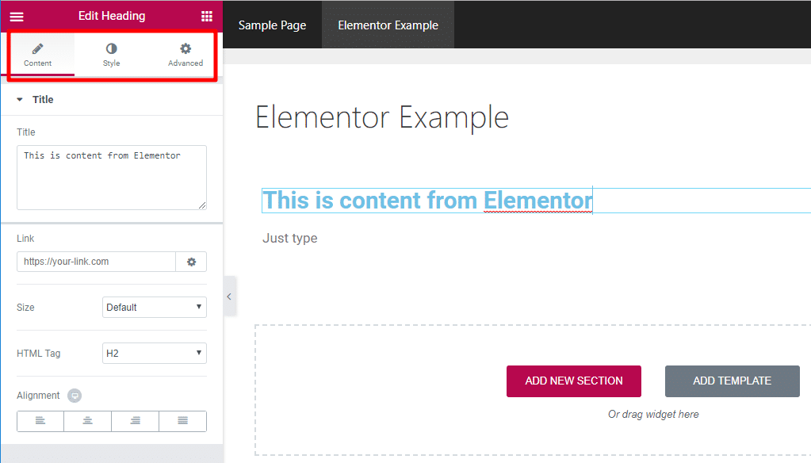Open the HTML Tag dropdown

[x=154, y=353]
